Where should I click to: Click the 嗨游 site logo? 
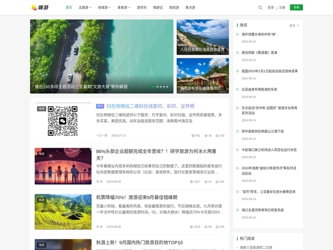[x=40, y=7]
